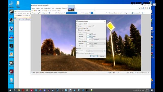Click the zoom-to-window icon in status bar
The width and height of the screenshot is (163, 92).
pos(135,73)
